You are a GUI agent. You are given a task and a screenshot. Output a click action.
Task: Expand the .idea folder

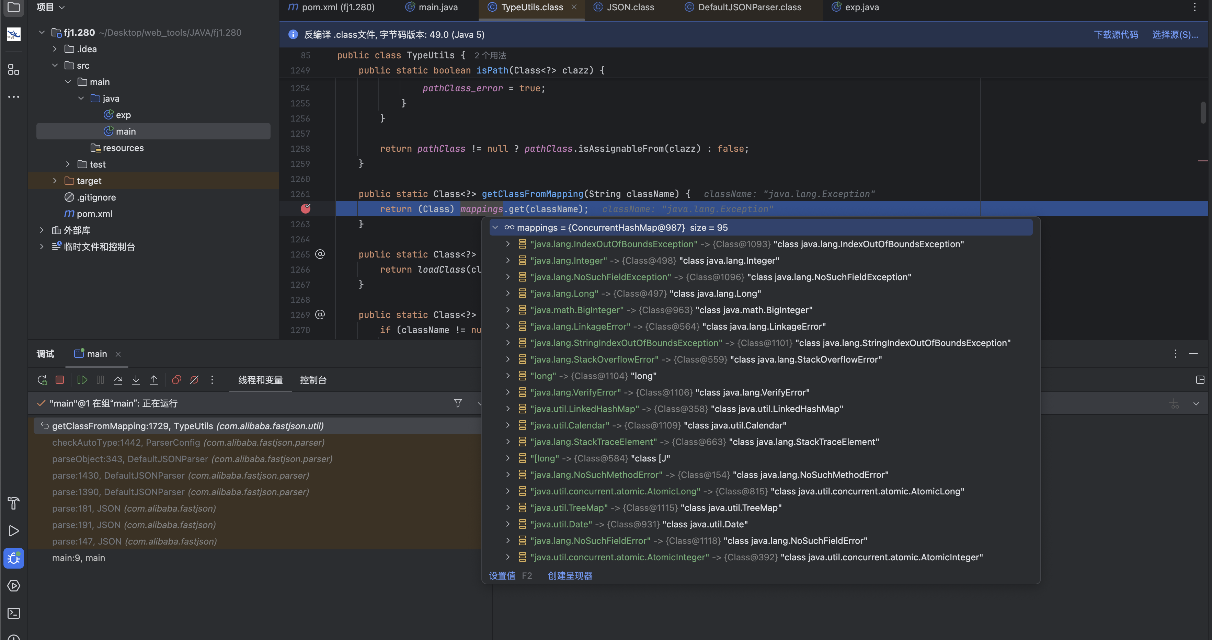55,49
